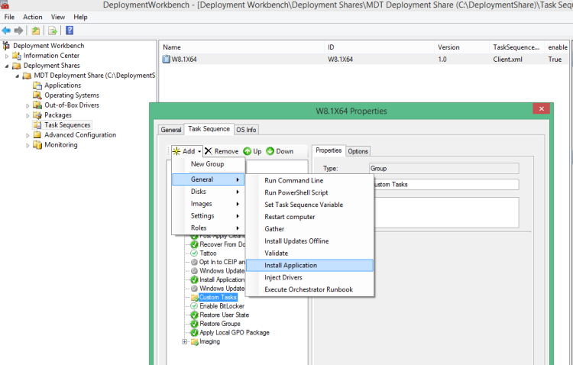Open the Action menu in menu bar

click(33, 17)
